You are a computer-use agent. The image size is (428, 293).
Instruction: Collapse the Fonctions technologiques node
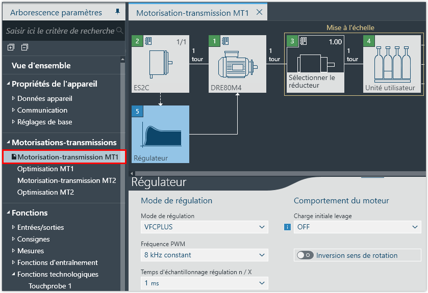tap(14, 274)
